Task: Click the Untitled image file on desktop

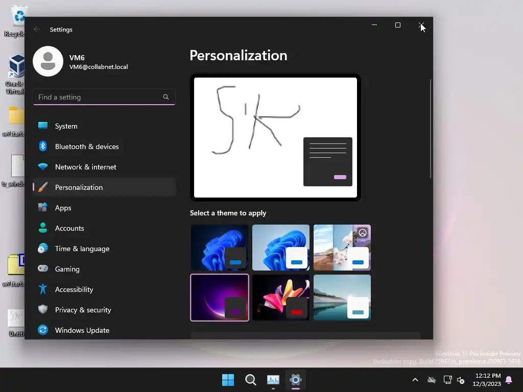Action: [16, 323]
